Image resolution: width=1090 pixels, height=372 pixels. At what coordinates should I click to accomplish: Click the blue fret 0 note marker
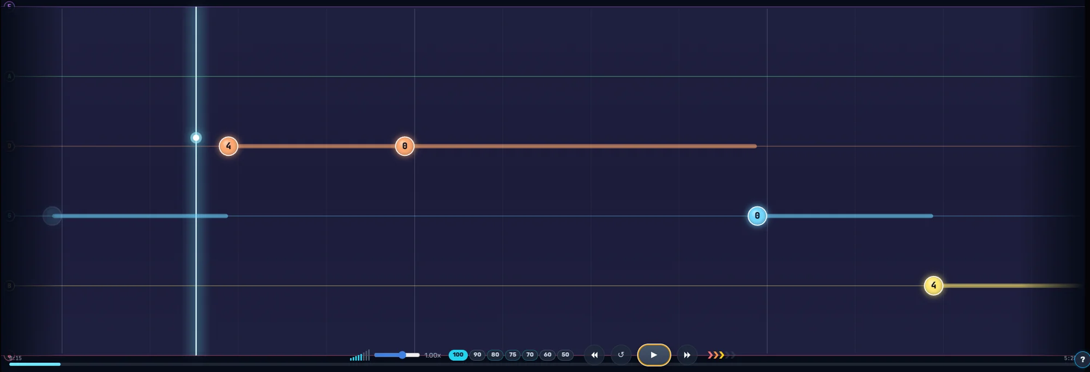pyautogui.click(x=757, y=216)
